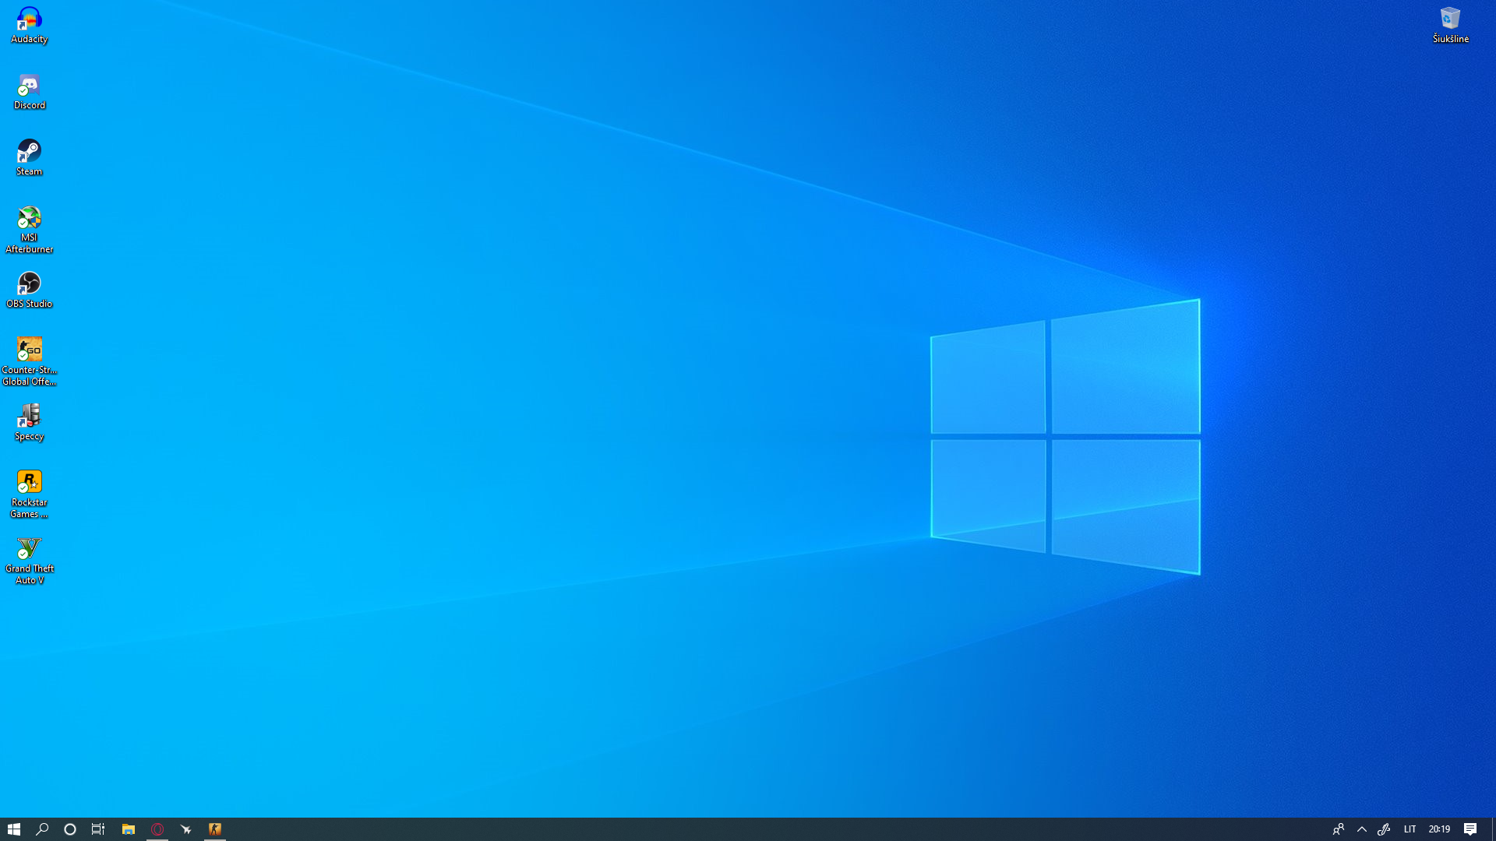Image resolution: width=1496 pixels, height=841 pixels.
Task: Select the Steam desktop shortcut
Action: point(29,158)
